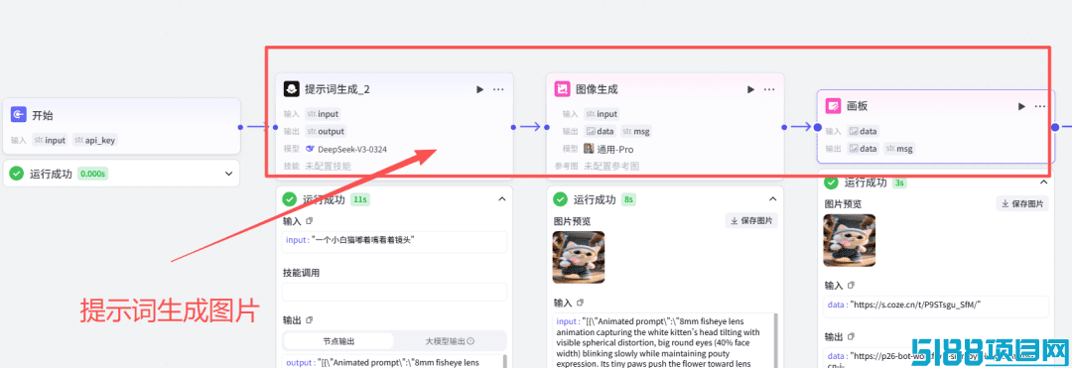Click the str.msg output tag in the 画板 node
The image size is (1072, 368).
click(899, 148)
